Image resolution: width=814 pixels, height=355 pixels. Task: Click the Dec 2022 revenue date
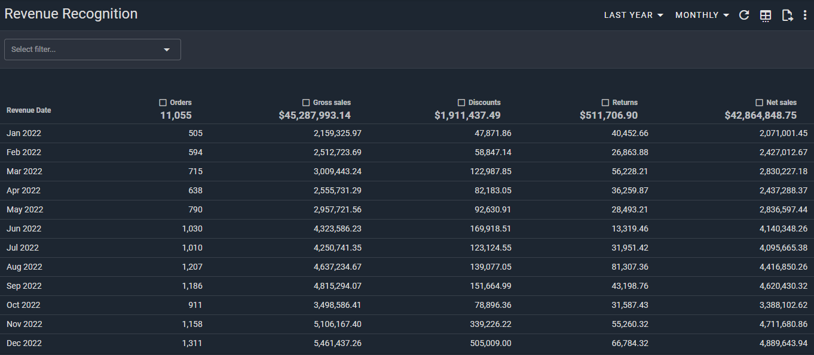pyautogui.click(x=24, y=343)
